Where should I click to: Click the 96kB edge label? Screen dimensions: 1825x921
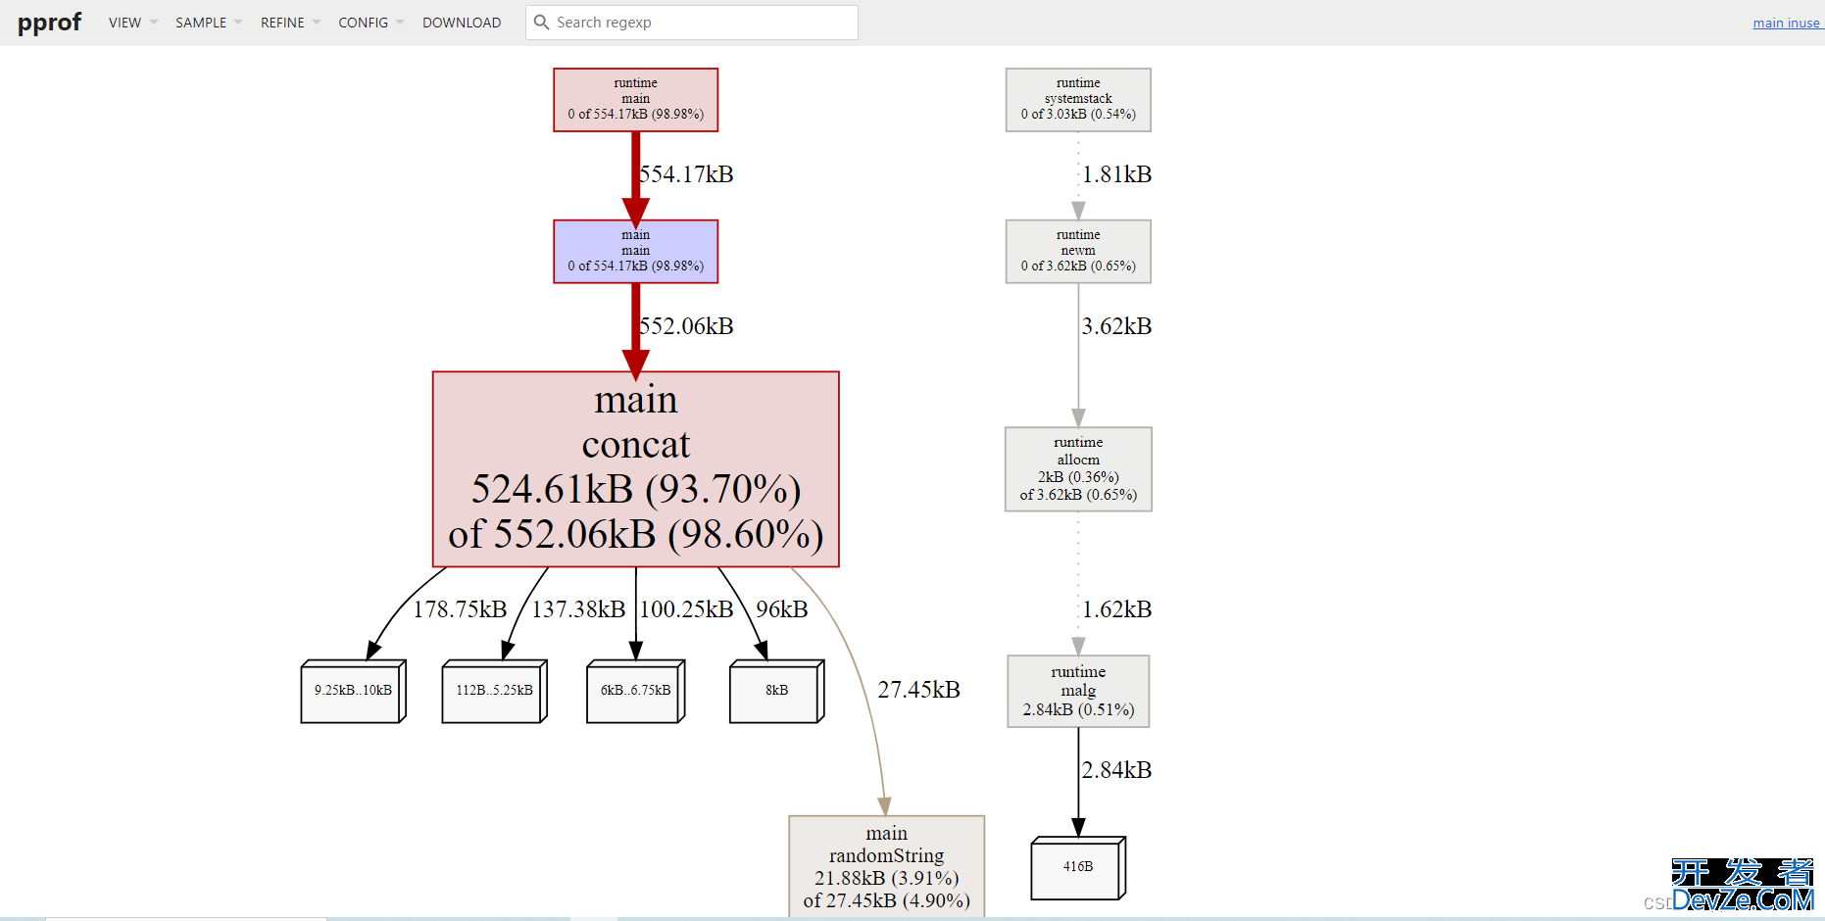coord(782,609)
